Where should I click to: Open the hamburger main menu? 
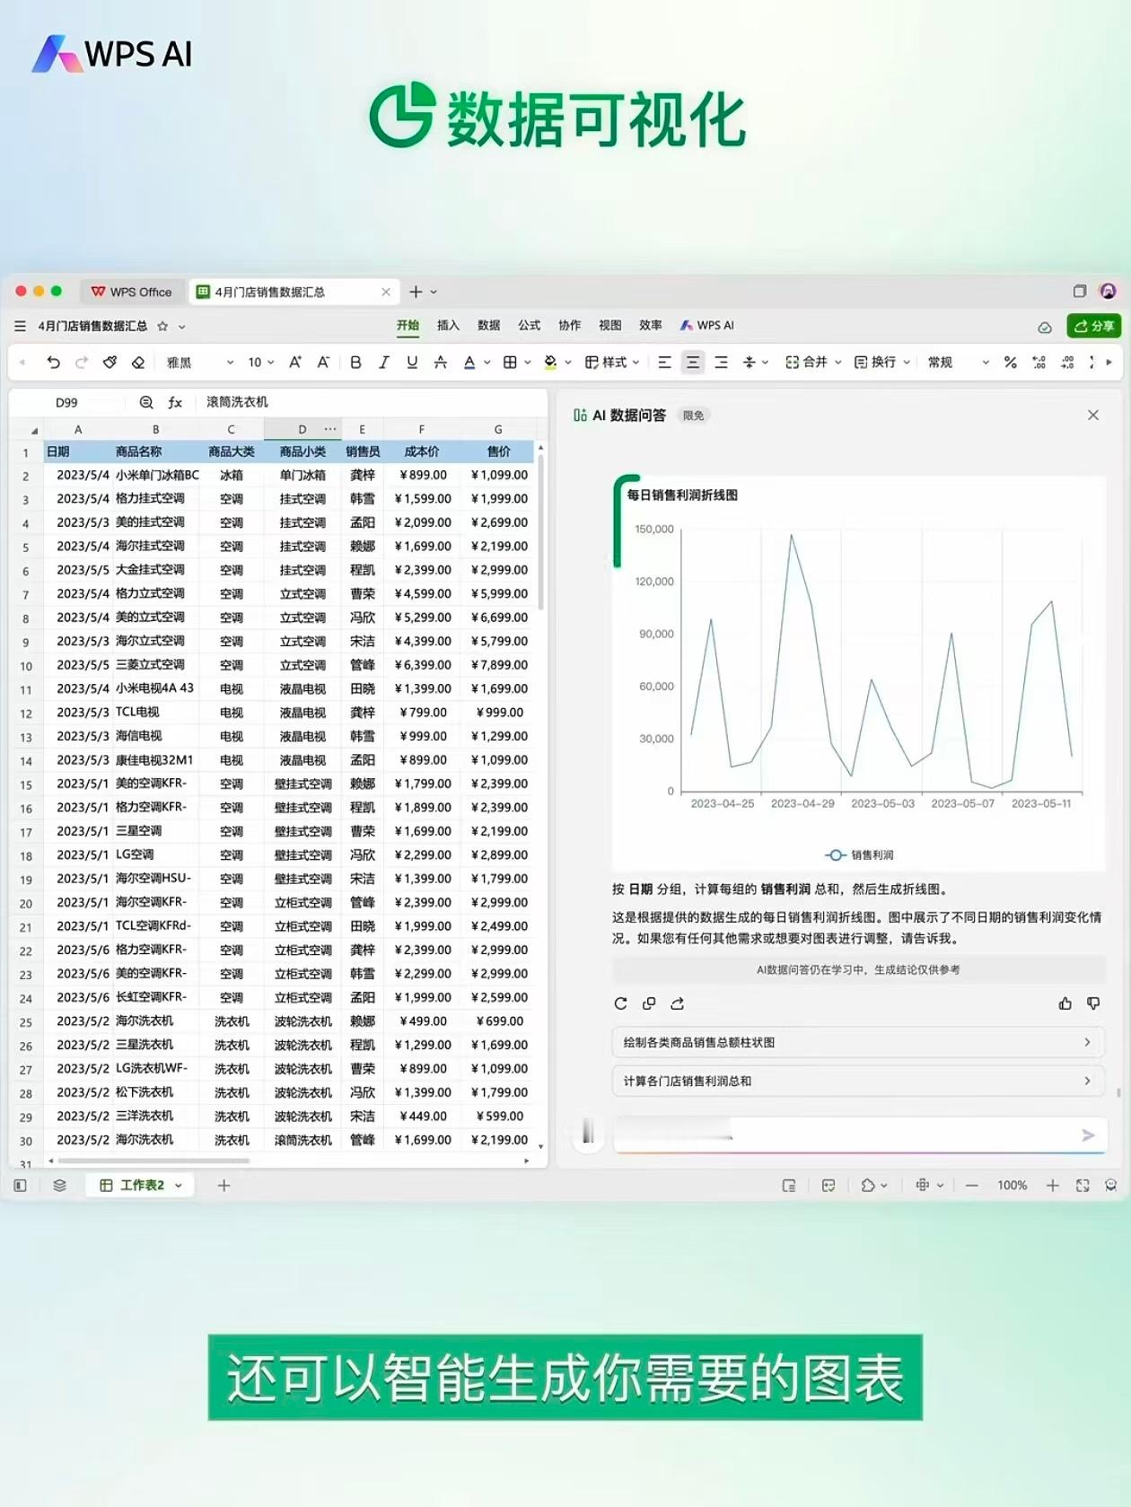coord(20,326)
